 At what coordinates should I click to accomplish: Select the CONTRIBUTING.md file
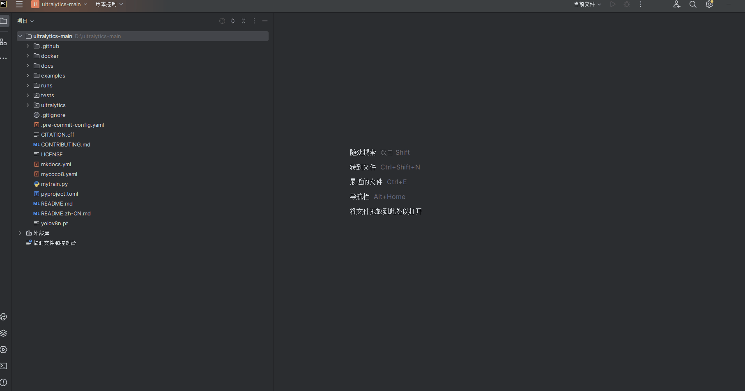tap(66, 144)
